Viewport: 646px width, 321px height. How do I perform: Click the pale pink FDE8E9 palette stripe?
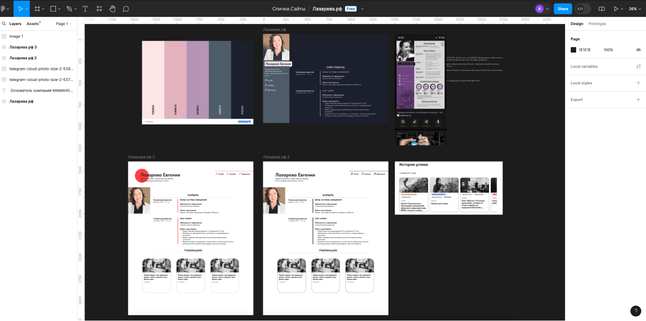tap(153, 80)
